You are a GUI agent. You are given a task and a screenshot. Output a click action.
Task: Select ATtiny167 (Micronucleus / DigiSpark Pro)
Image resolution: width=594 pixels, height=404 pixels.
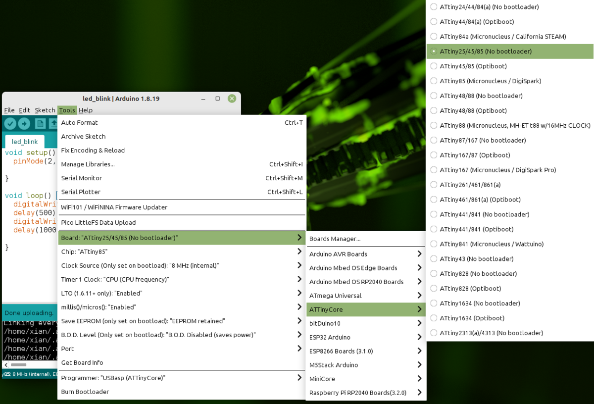(510, 170)
